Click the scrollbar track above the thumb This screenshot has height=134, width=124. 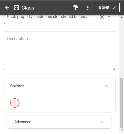click(x=122, y=48)
